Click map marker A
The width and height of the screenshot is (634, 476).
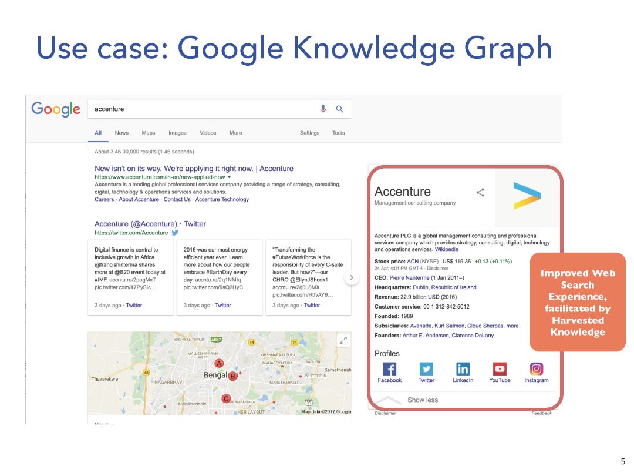pos(219,364)
